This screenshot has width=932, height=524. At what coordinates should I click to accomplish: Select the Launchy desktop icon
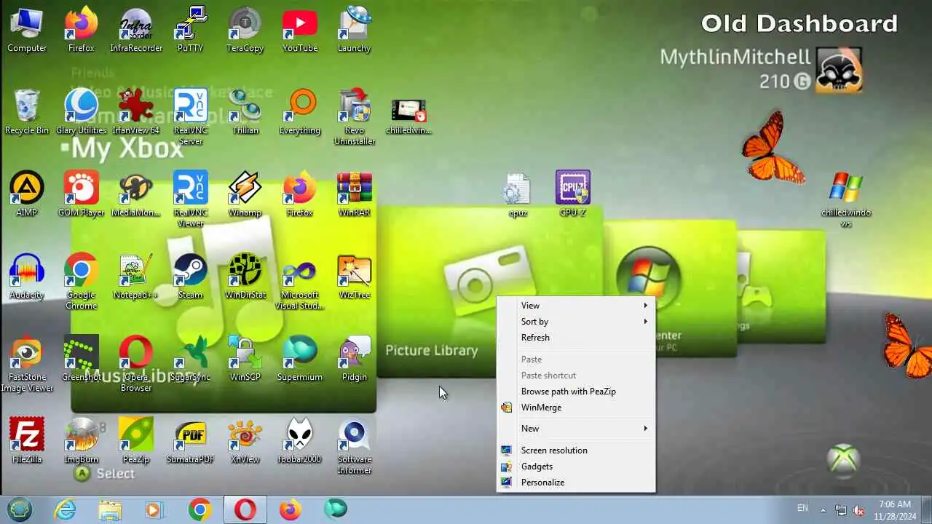[x=355, y=30]
